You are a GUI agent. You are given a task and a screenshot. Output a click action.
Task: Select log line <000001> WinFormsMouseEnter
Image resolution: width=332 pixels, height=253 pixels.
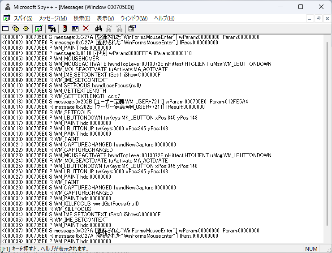point(130,37)
